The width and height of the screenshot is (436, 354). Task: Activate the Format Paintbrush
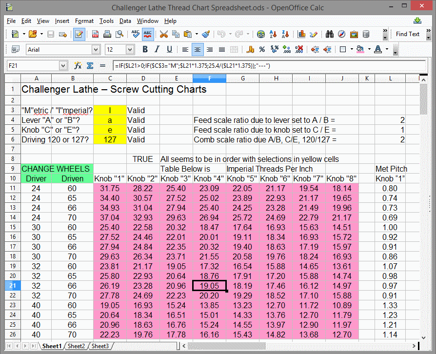206,34
